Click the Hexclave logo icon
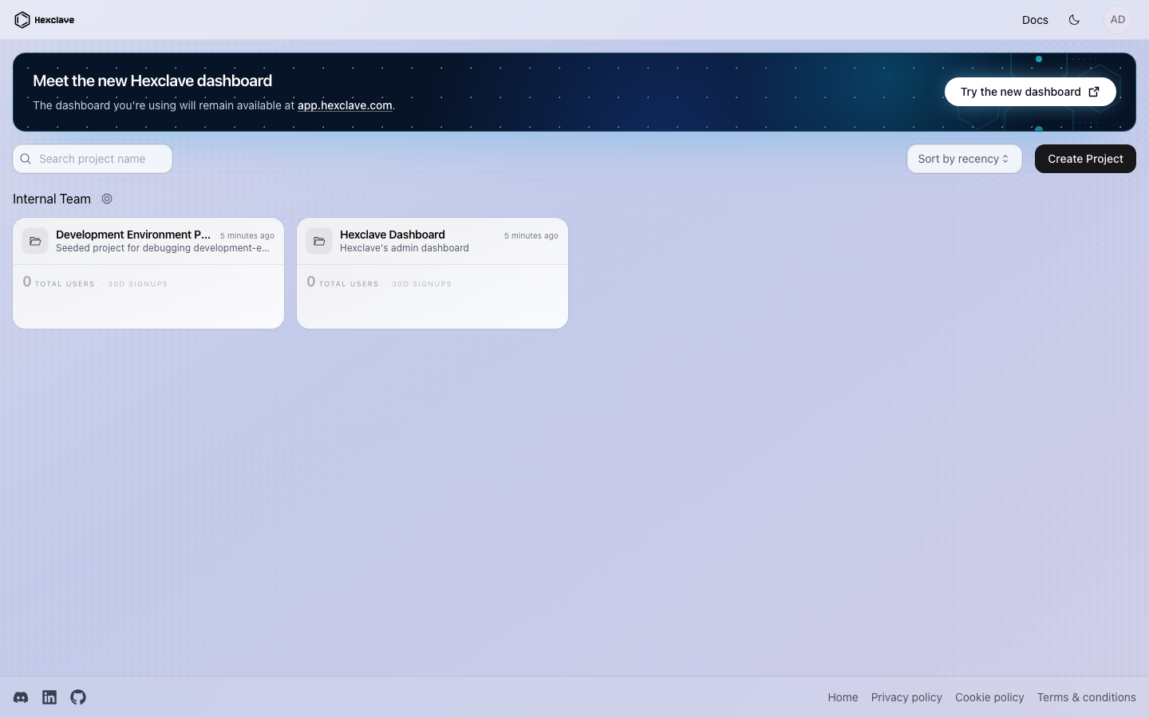Screen dimensions: 1149x718 click(x=22, y=20)
